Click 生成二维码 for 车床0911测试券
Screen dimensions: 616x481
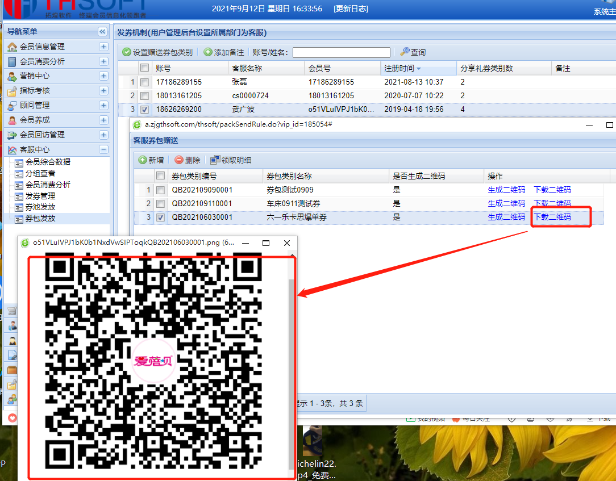pos(506,203)
